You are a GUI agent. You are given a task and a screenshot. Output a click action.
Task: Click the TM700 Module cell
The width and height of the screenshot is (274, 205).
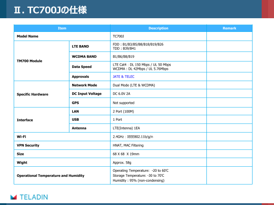pos(29,61)
